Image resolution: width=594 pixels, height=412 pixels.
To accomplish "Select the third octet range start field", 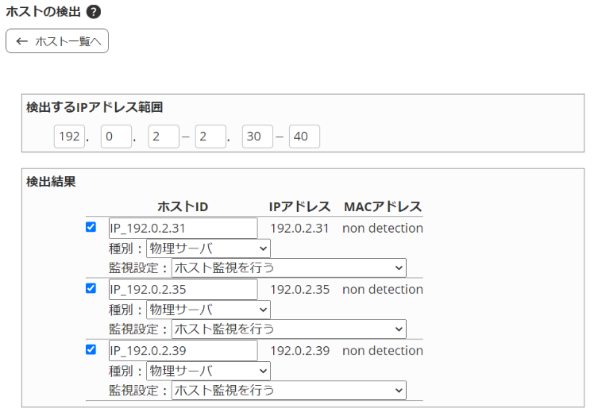I will click(164, 137).
